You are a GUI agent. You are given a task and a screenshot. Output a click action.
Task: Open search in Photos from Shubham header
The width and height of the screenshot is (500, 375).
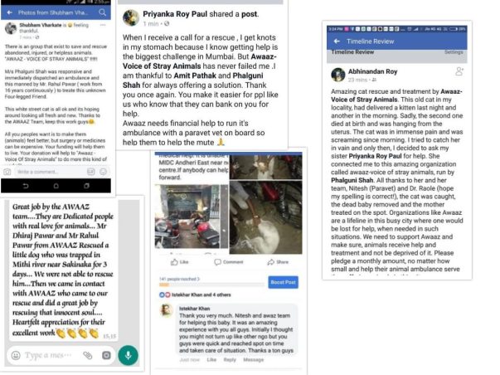(x=102, y=12)
